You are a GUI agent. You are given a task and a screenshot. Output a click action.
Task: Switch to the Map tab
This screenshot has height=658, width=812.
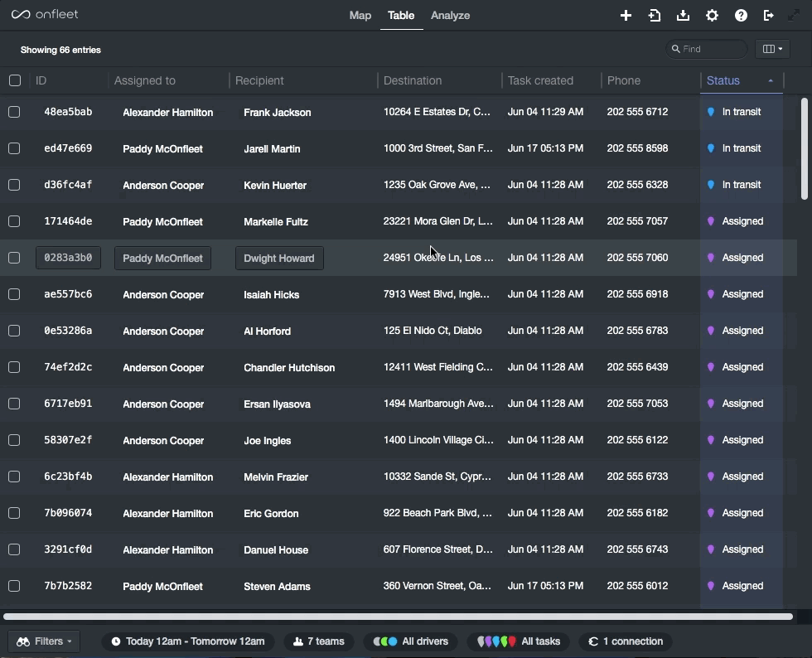pos(360,16)
